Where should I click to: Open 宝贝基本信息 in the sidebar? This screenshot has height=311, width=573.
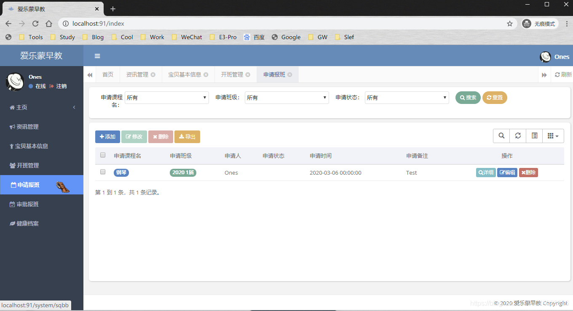pyautogui.click(x=42, y=146)
